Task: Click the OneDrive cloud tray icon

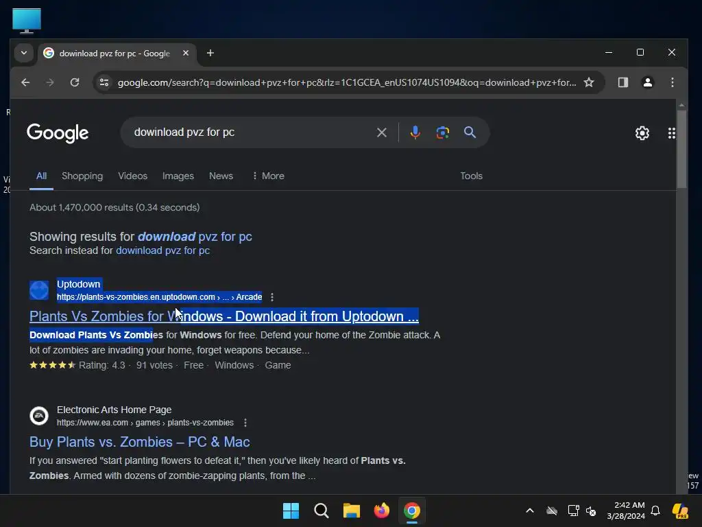Action: point(552,511)
